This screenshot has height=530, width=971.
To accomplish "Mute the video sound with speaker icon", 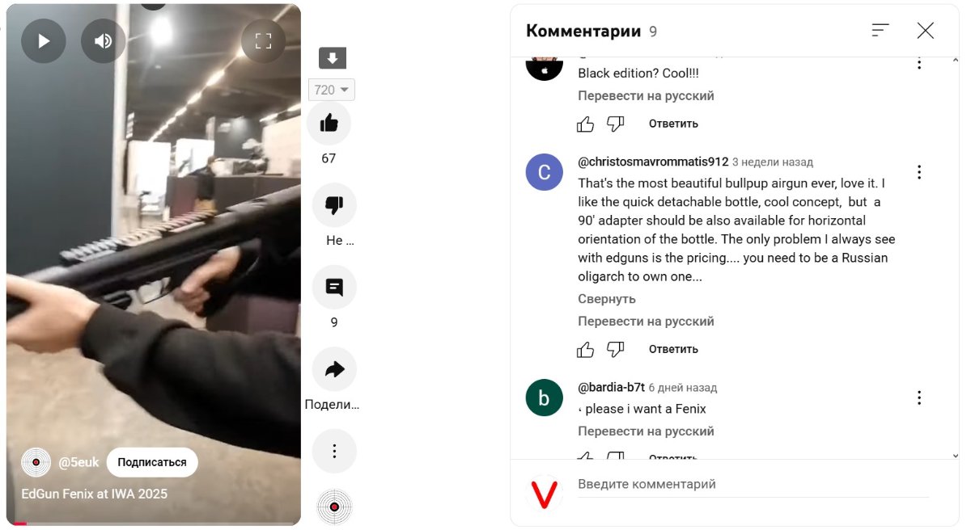I will click(104, 41).
